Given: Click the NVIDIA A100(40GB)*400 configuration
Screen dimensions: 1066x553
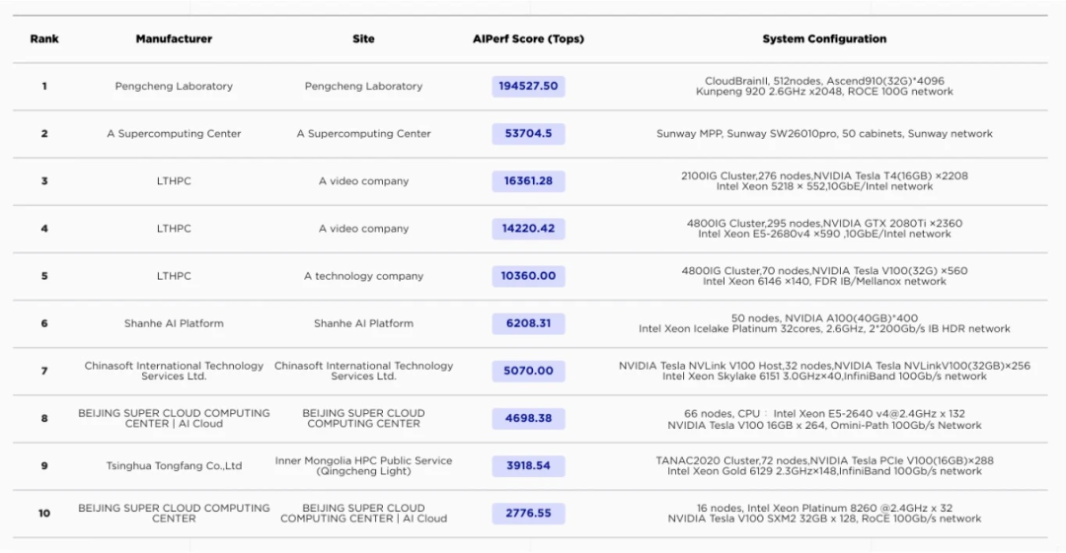Looking at the screenshot, I should click(x=824, y=323).
